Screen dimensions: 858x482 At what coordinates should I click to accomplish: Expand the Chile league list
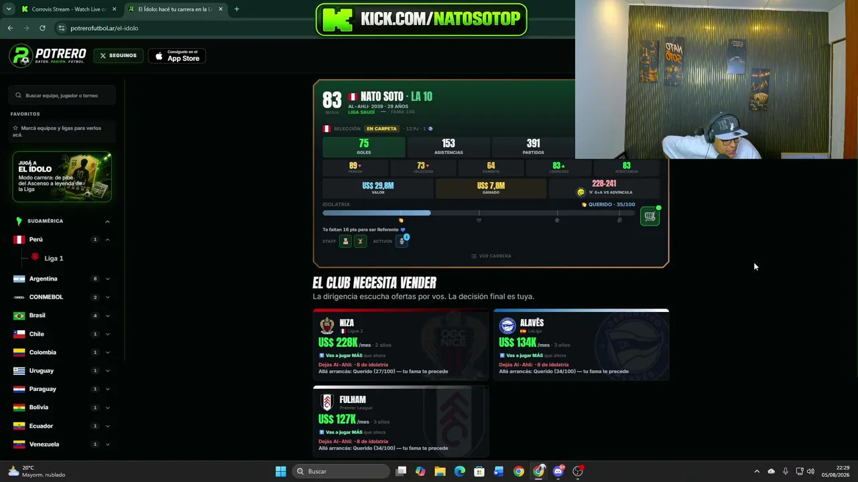[x=107, y=334]
